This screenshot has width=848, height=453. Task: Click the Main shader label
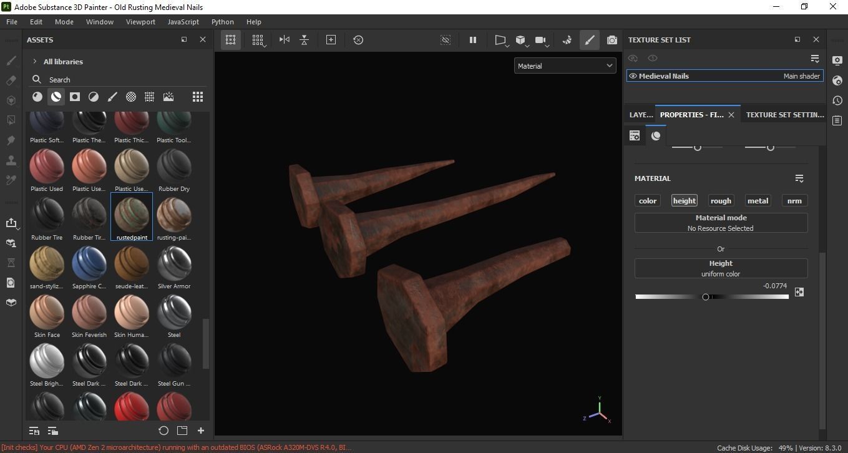tap(802, 76)
